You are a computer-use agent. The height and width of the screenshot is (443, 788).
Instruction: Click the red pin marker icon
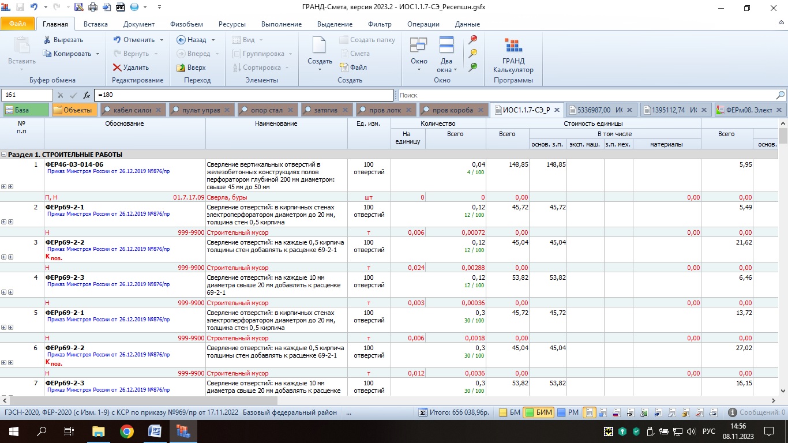(473, 40)
